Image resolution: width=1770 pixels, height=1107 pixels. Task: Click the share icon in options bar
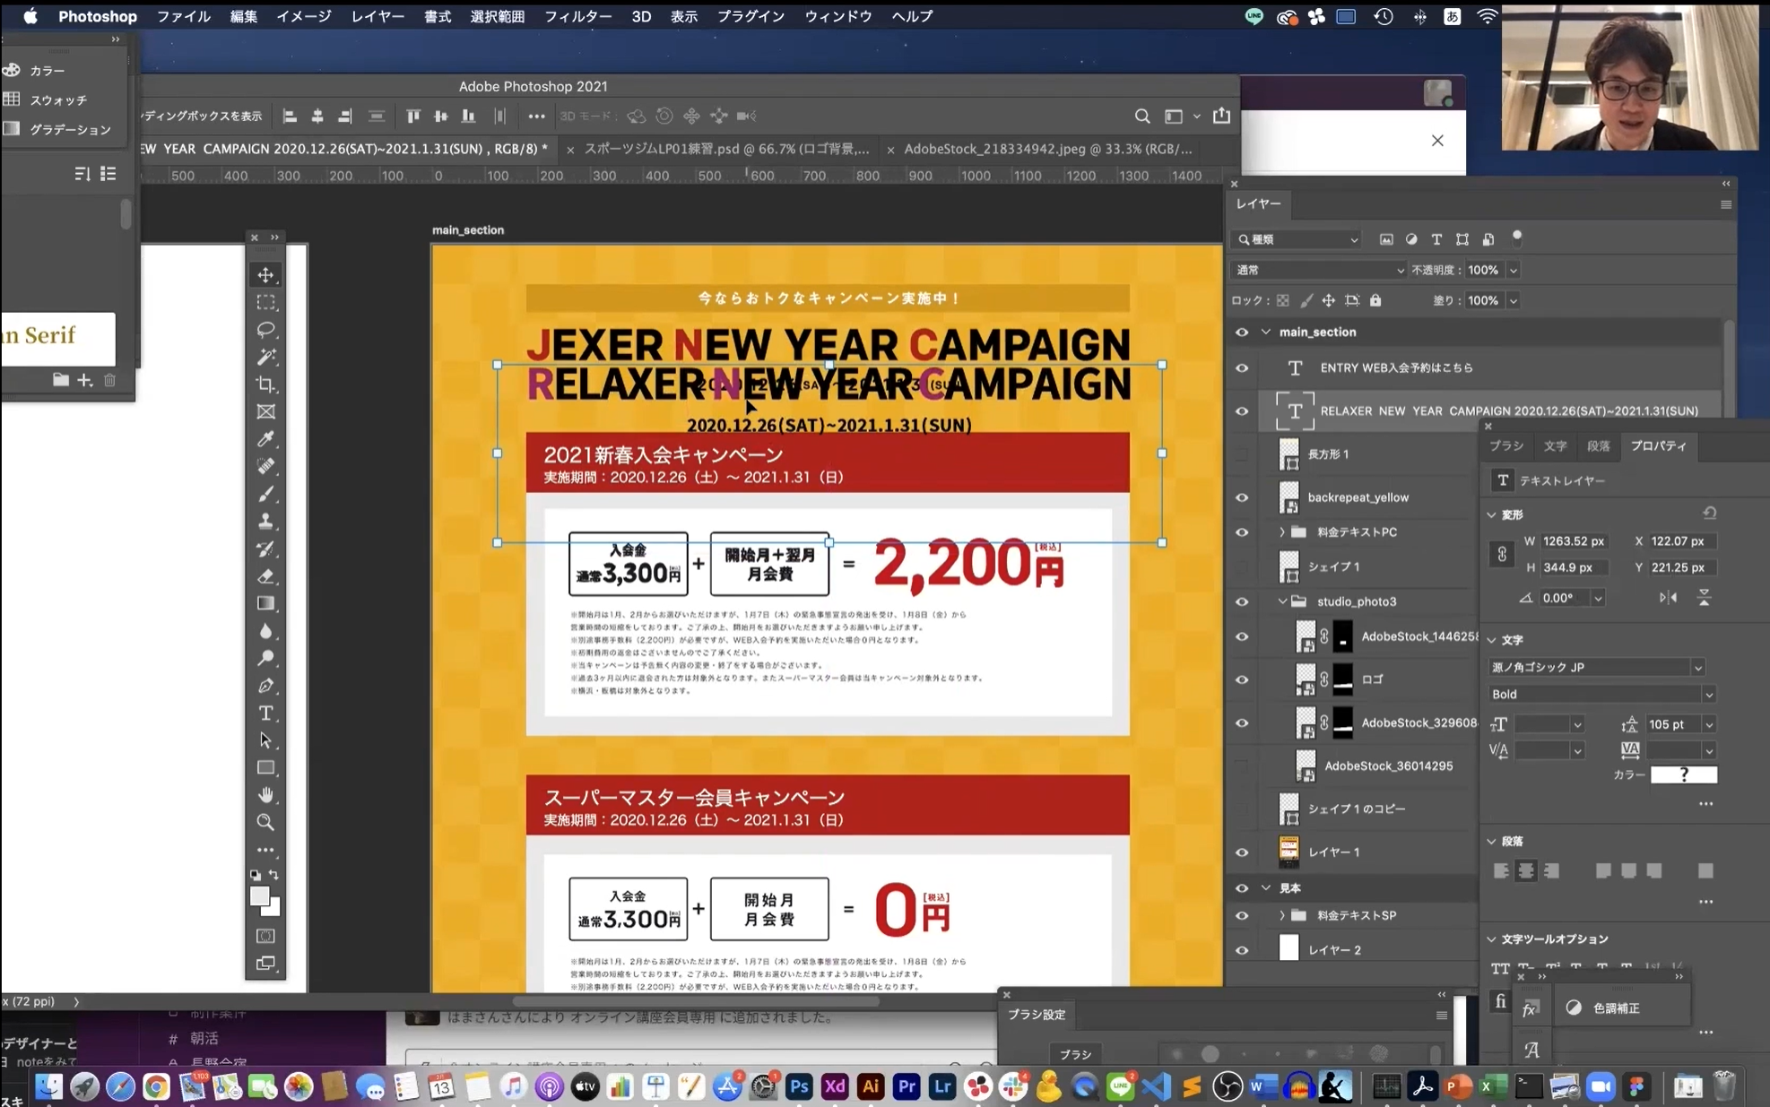pos(1221,116)
